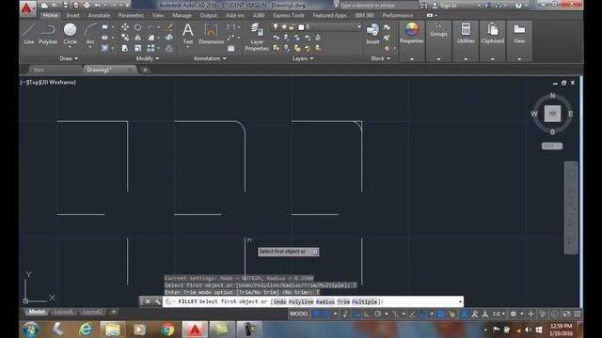Select the Rotate tool in Modify panel
The width and height of the screenshot is (602, 338).
click(138, 27)
